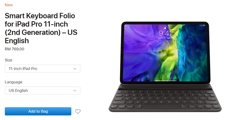Viewport: 229px width, 120px height.
Task: Click the home indicator bar on iPad screen
Action: tap(165, 80)
